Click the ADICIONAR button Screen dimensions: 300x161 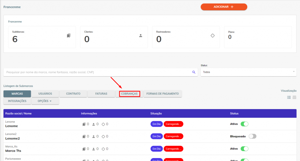click(224, 7)
